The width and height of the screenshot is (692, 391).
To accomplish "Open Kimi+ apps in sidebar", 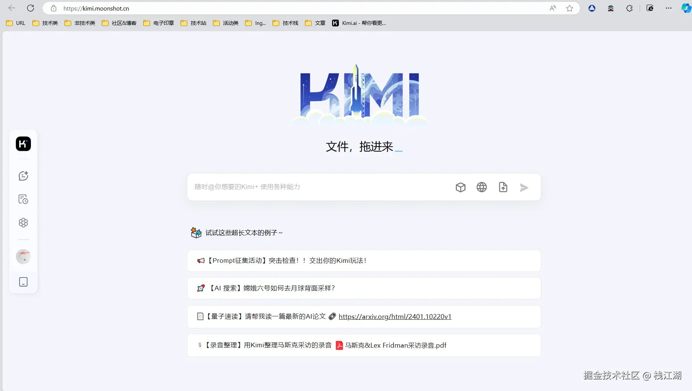I will click(x=23, y=222).
